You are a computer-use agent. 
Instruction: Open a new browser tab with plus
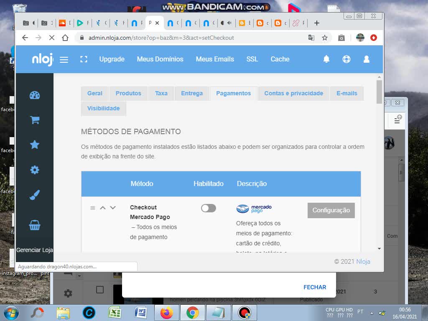click(317, 23)
